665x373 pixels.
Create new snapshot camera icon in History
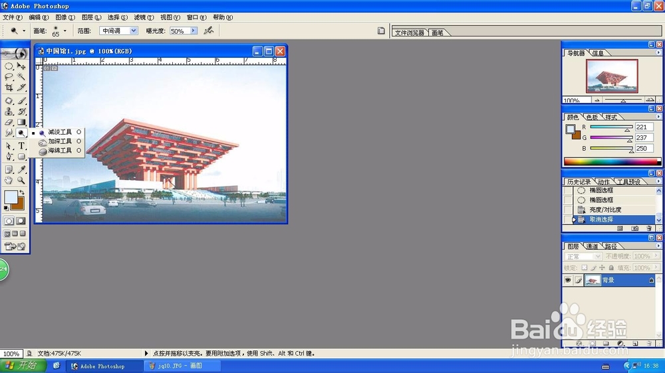(x=634, y=228)
